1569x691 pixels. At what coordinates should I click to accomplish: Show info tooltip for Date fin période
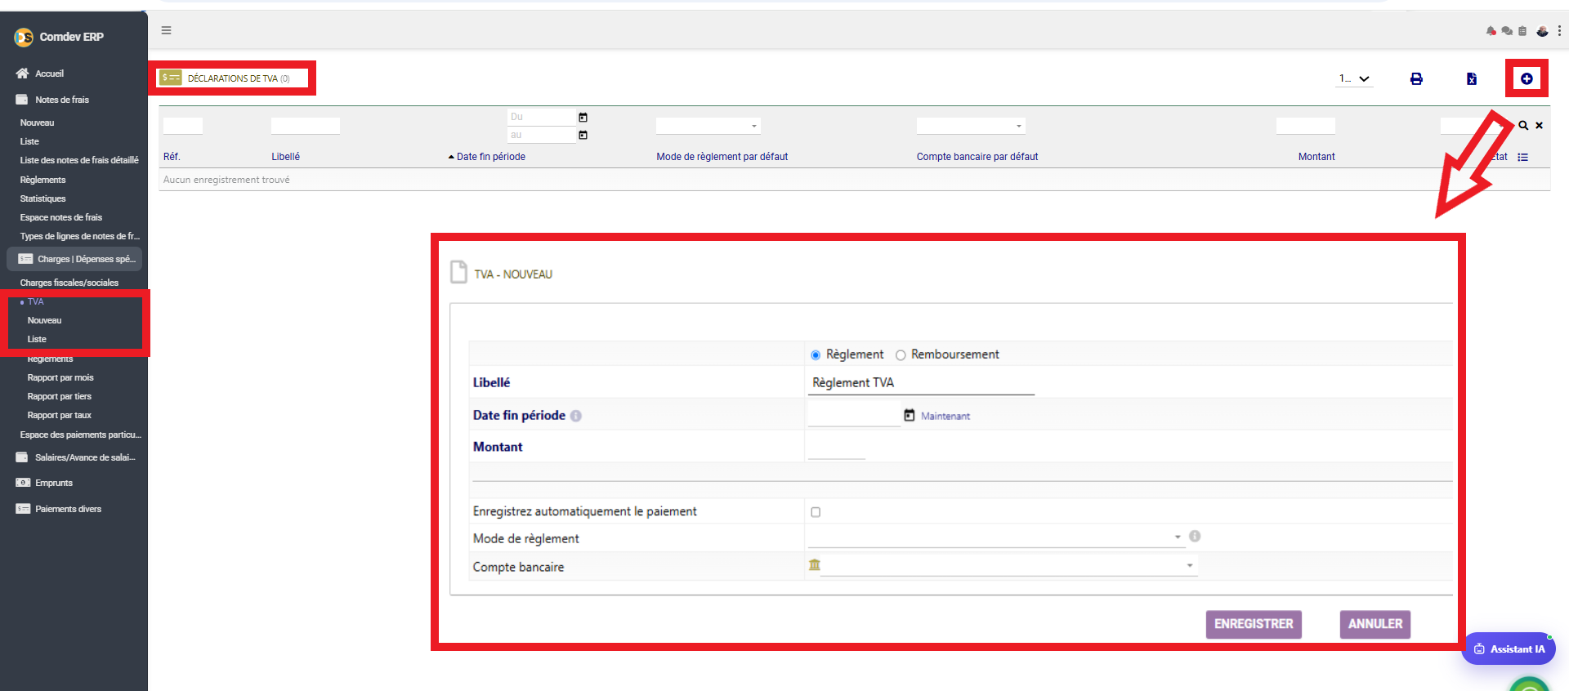[576, 416]
